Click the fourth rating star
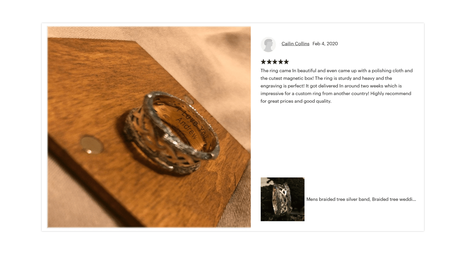466x254 pixels. (x=280, y=62)
